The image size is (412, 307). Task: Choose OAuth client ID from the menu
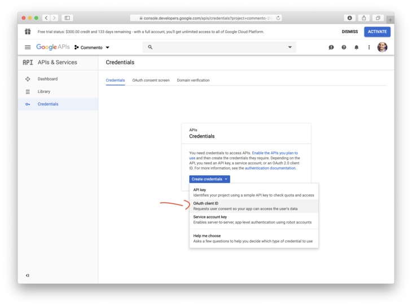tap(254, 206)
